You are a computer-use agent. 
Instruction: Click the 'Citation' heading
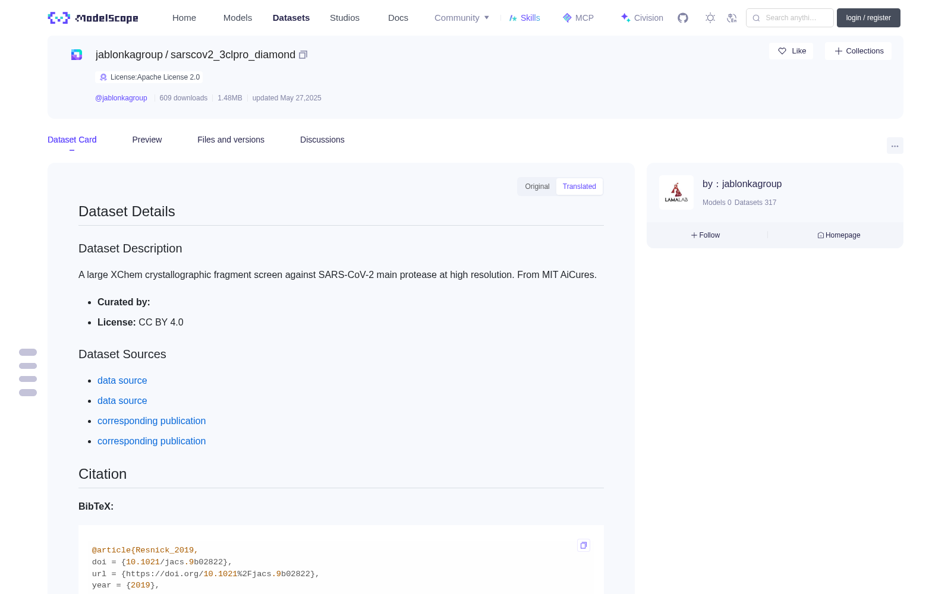click(x=102, y=474)
